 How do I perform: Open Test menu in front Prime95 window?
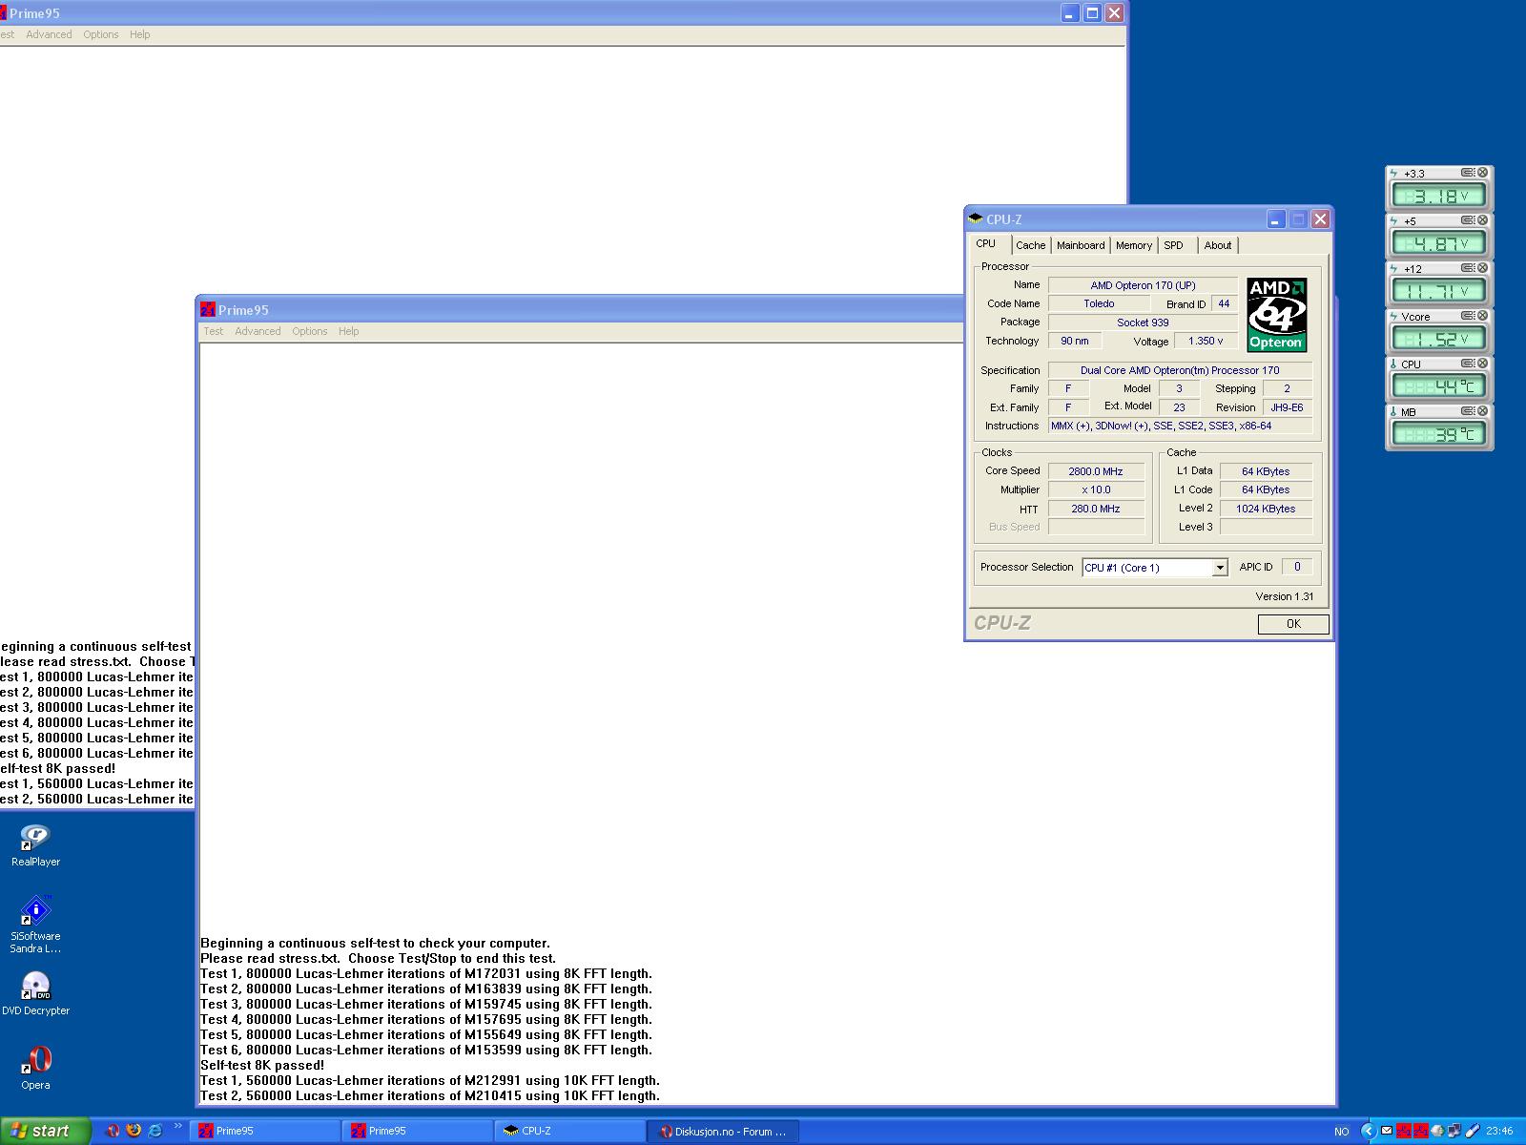click(214, 331)
